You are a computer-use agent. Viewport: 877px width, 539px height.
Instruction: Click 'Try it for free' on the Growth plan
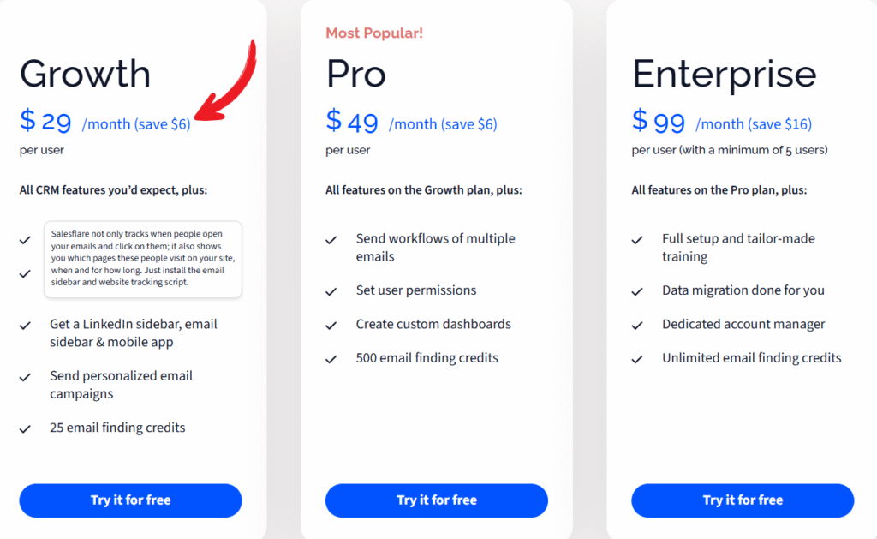[x=129, y=500]
